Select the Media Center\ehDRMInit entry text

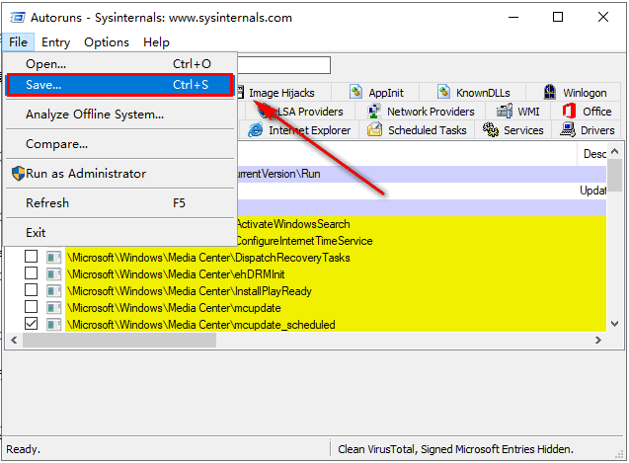pyautogui.click(x=176, y=274)
